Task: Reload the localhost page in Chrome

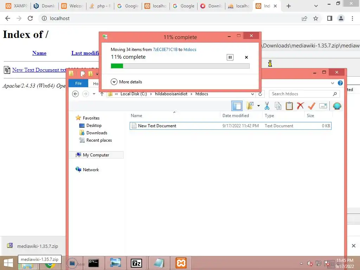Action: 30,18
